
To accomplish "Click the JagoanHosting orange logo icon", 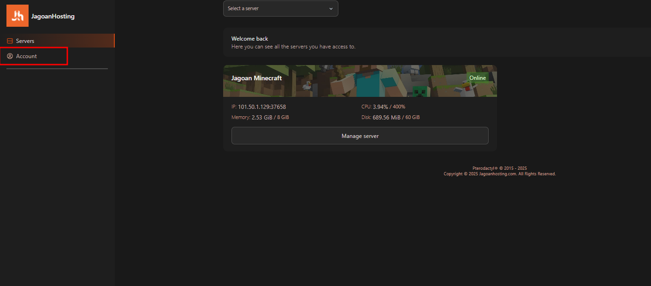I will pos(18,16).
